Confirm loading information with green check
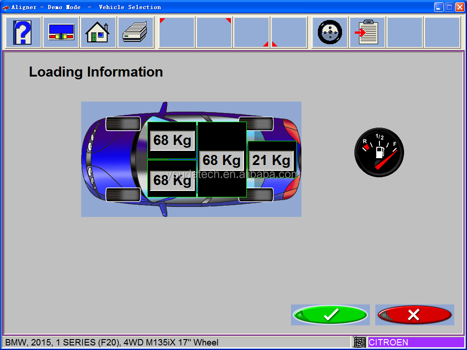This screenshot has height=350, width=467. 330,314
